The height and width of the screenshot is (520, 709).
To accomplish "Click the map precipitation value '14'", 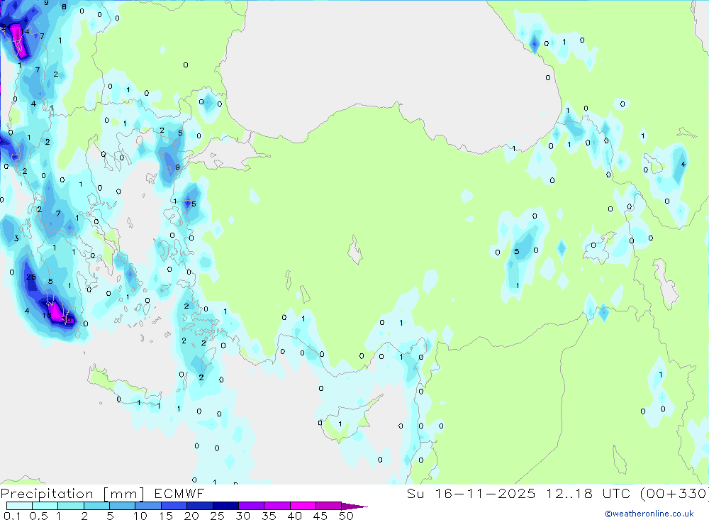I will click(x=25, y=31).
